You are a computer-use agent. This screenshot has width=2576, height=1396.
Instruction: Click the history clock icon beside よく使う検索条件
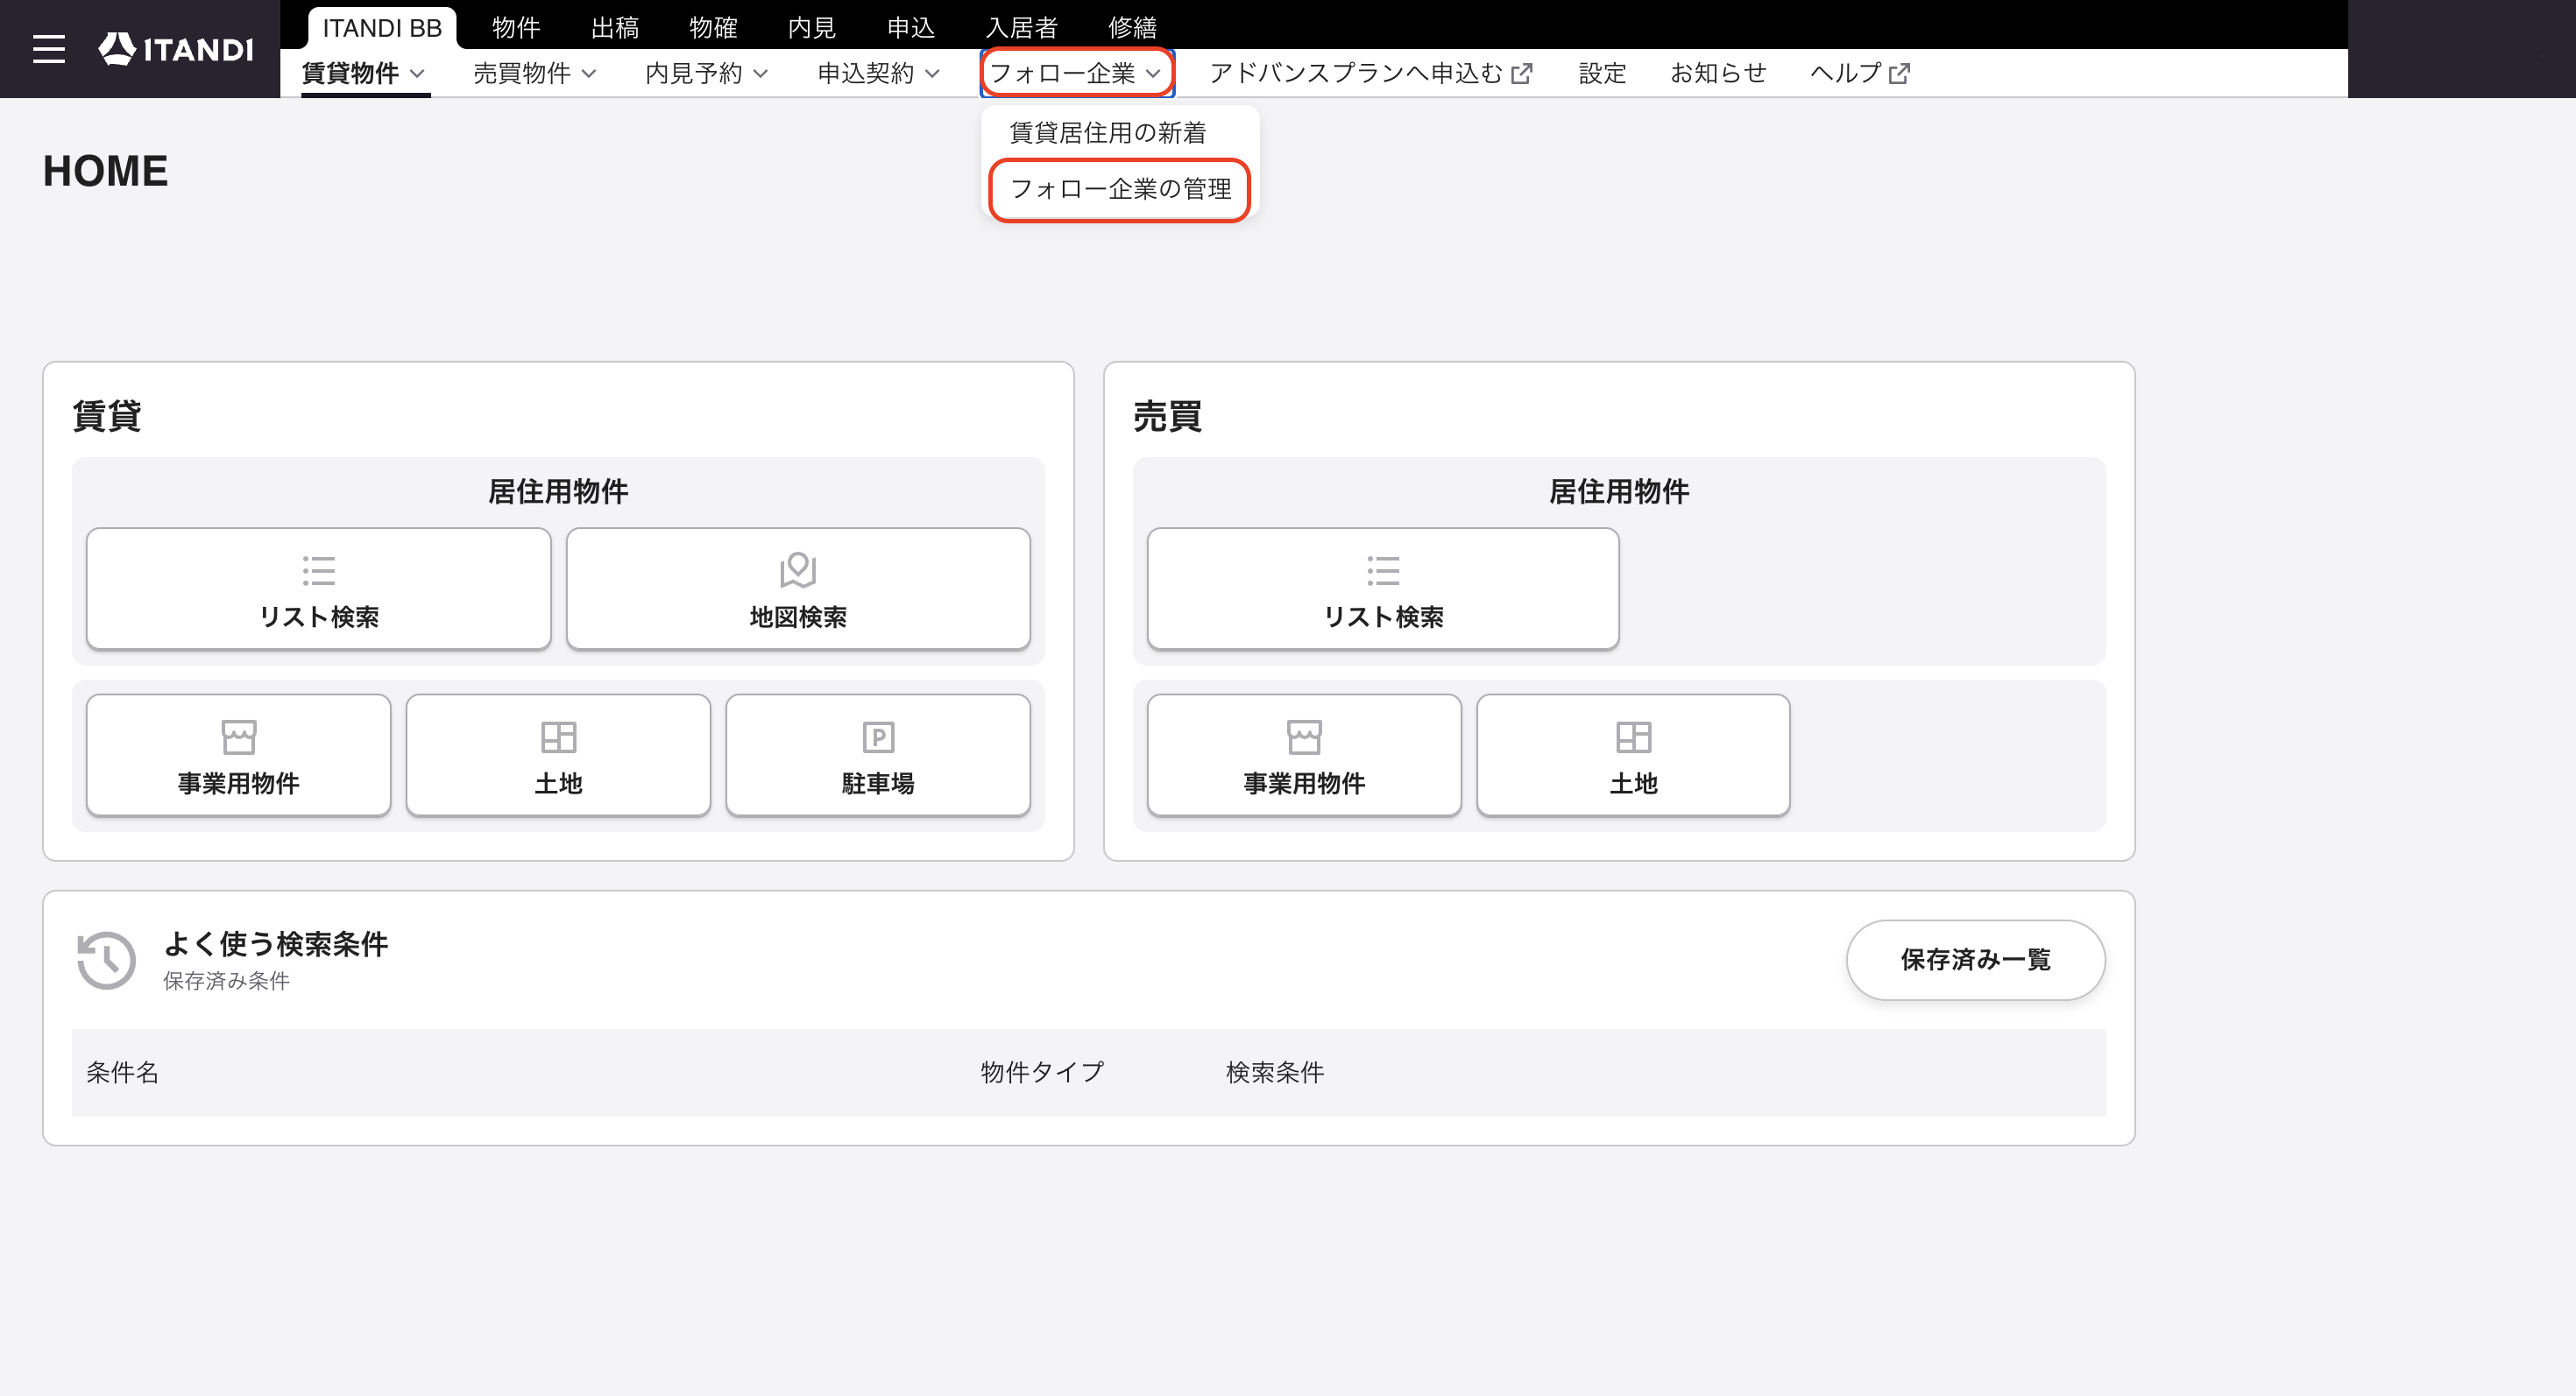pyautogui.click(x=106, y=961)
